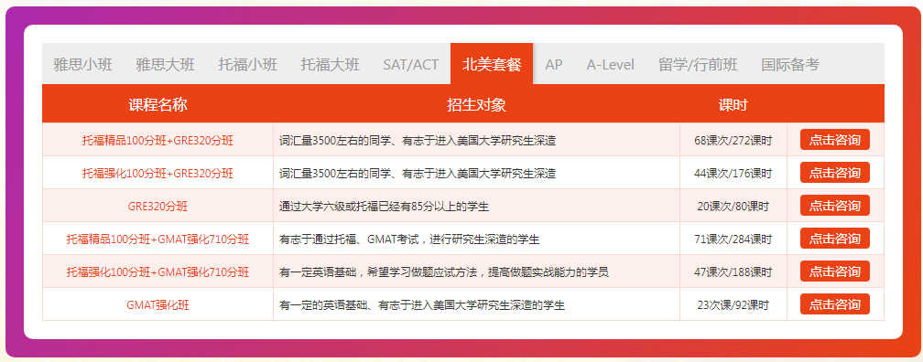Viewport: 923px width, 362px height.
Task: Open the 托福大班 tab
Action: pyautogui.click(x=331, y=64)
